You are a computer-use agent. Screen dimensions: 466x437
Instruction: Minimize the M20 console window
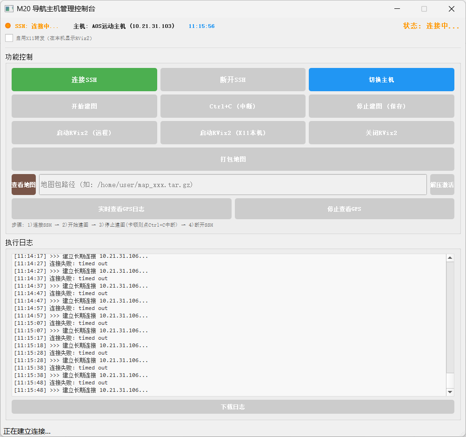click(397, 9)
